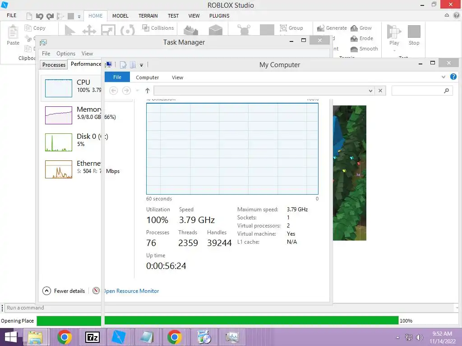This screenshot has width=462, height=346.
Task: Open recent locations dropdown in My Computer
Action: pyautogui.click(x=137, y=91)
